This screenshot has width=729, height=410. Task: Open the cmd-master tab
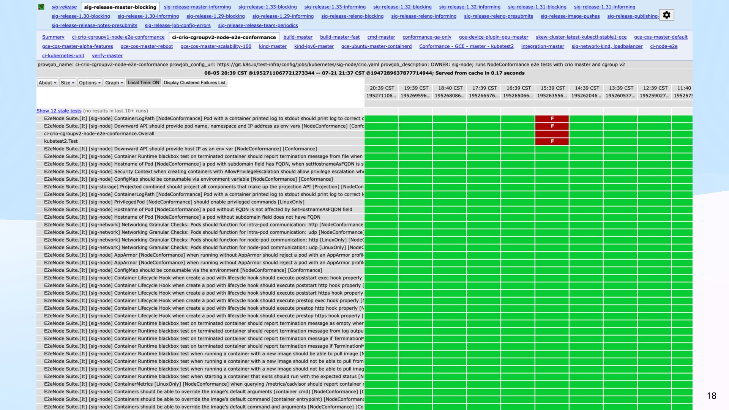381,37
